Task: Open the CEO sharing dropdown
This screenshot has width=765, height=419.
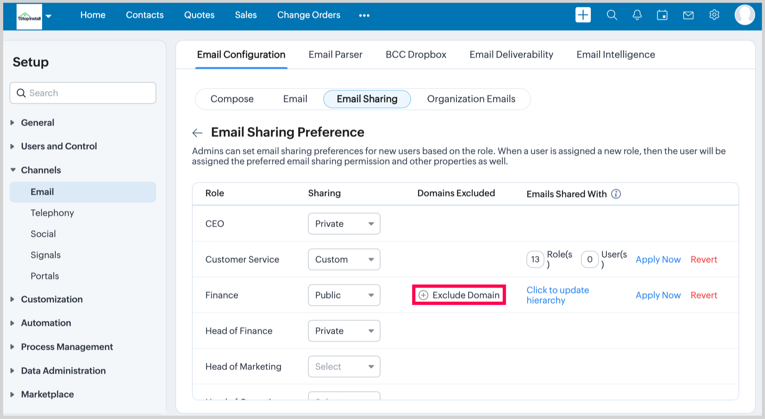Action: (344, 224)
